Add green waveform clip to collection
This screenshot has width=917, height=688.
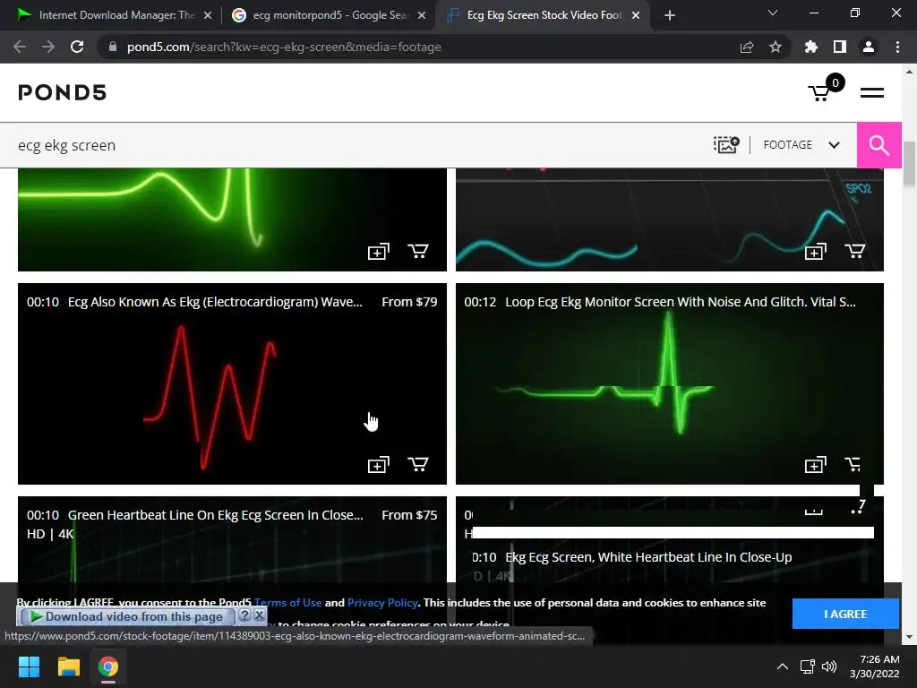point(378,252)
